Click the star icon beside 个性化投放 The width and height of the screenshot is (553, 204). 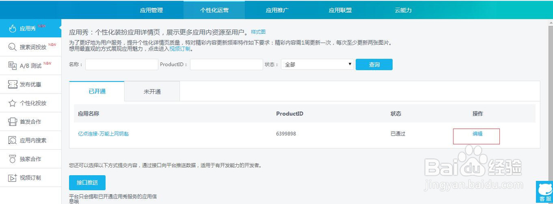click(x=12, y=103)
